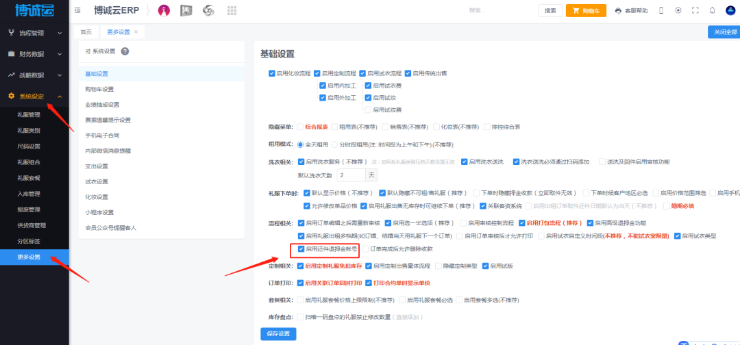Select 购物车设置 in settings list
Image resolution: width=740 pixels, height=345 pixels.
pos(162,89)
